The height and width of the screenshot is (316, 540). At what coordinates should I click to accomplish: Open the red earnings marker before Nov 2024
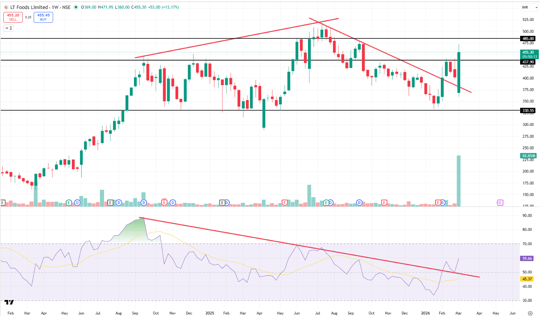click(x=164, y=202)
